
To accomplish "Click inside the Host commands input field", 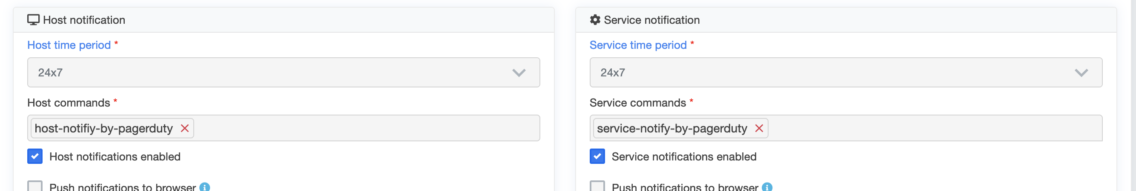I will pos(366,128).
